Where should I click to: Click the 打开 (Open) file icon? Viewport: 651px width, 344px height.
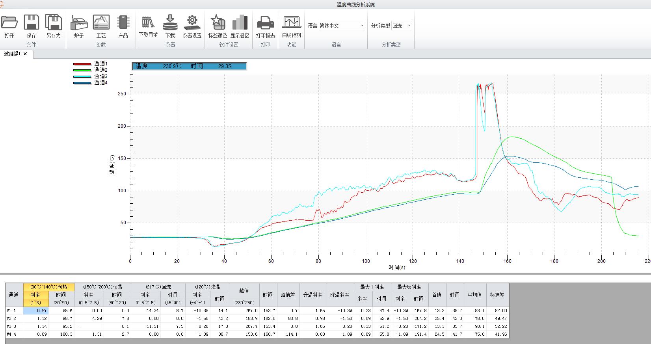tap(9, 23)
